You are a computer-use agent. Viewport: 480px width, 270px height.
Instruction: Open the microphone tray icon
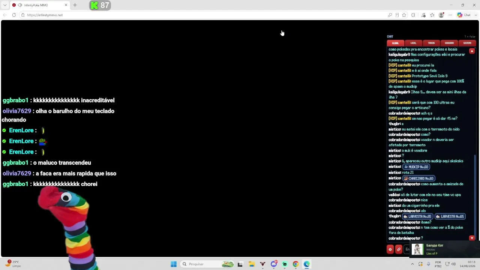[429, 264]
